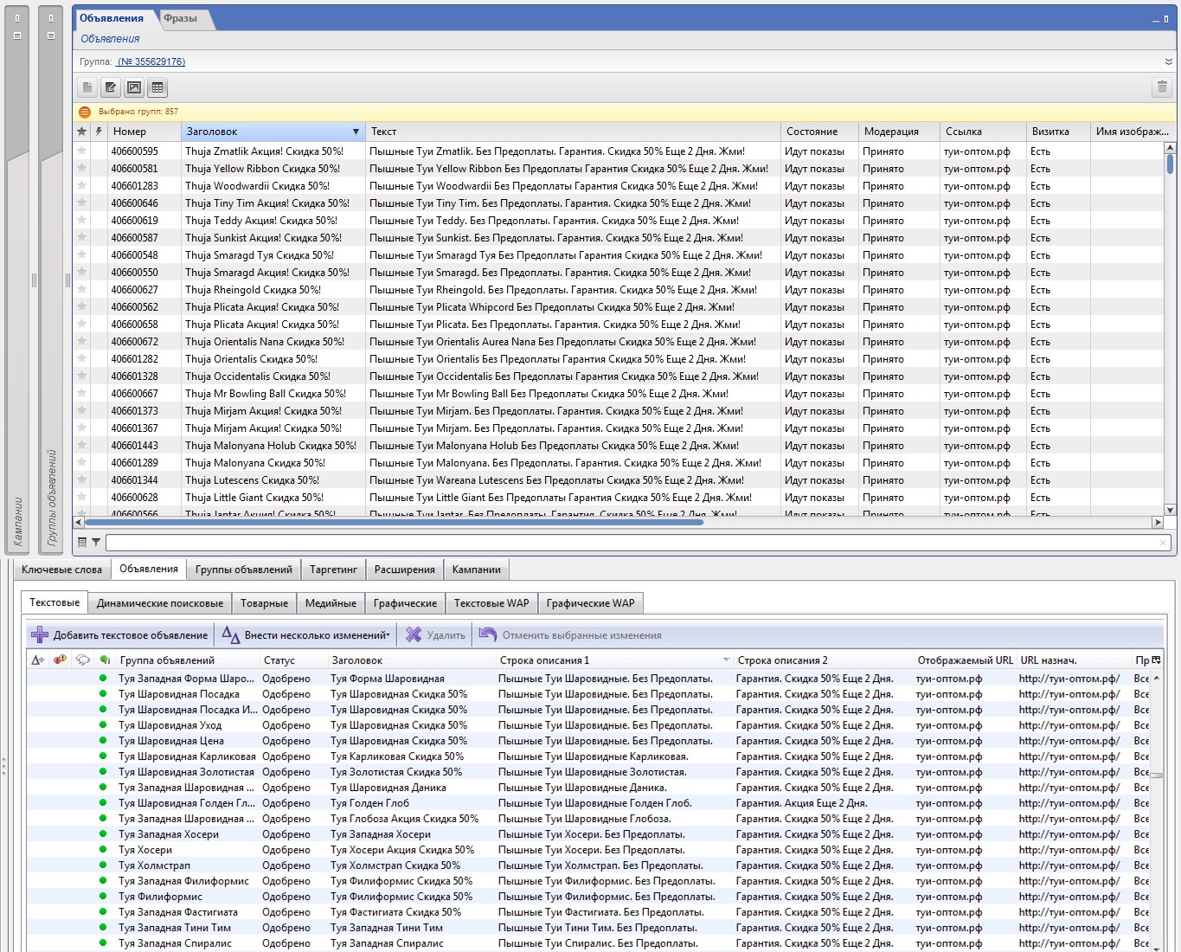The height and width of the screenshot is (952, 1181).
Task: Click the delta icon of Внести несколько изменений
Action: click(x=231, y=635)
